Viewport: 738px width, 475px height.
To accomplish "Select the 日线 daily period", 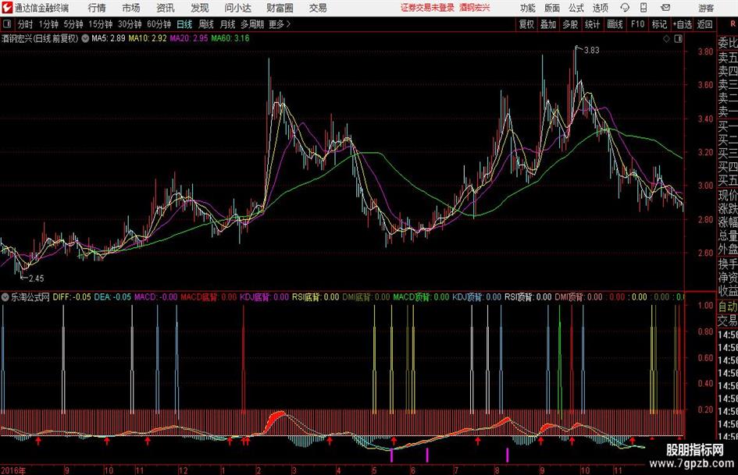I will point(184,24).
